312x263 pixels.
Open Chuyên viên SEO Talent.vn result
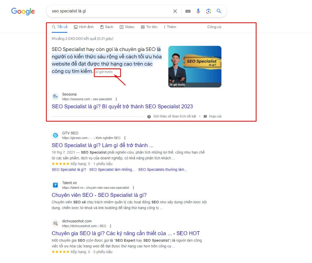point(99,195)
